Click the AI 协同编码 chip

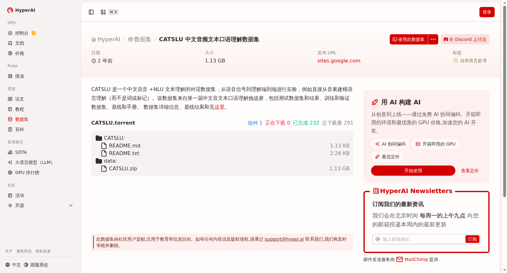[x=390, y=144]
